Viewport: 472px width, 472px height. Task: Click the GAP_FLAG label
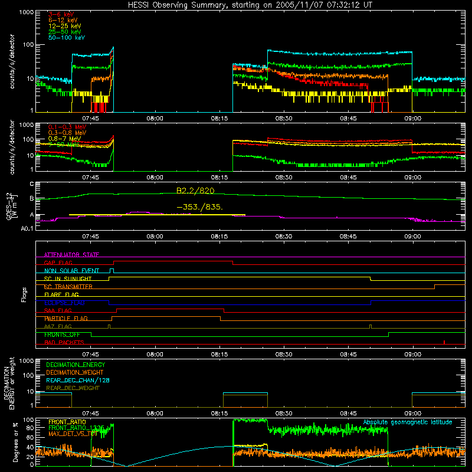(x=58, y=263)
